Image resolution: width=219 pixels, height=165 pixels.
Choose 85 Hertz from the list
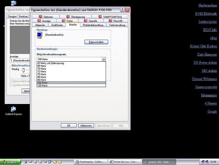pos(71,77)
